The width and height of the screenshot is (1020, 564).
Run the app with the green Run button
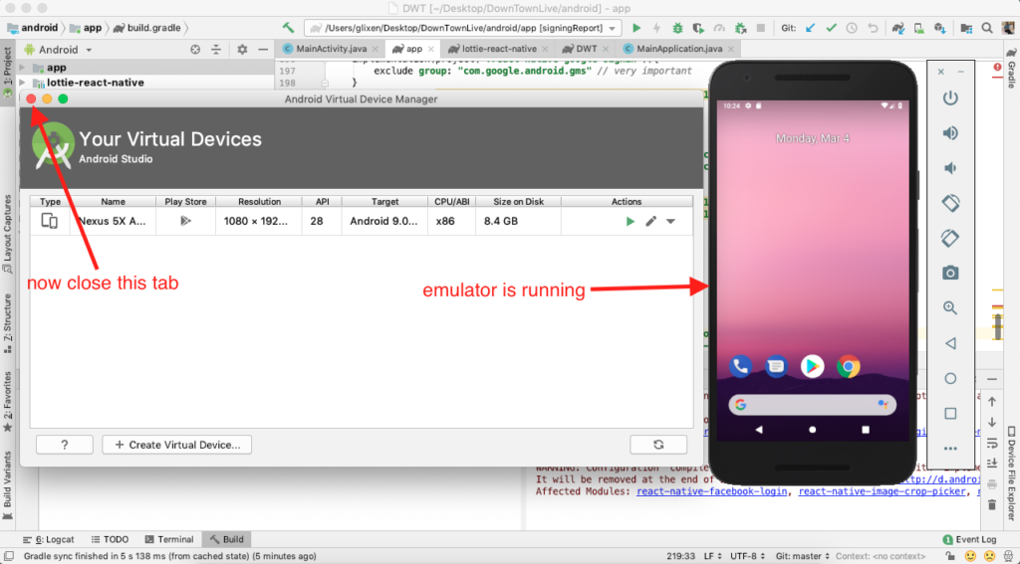point(637,28)
